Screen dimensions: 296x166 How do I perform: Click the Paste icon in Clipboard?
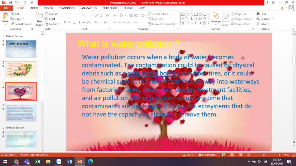point(5,16)
